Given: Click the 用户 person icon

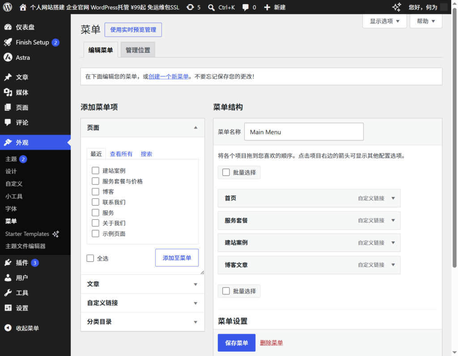Looking at the screenshot, I should pyautogui.click(x=8, y=277).
